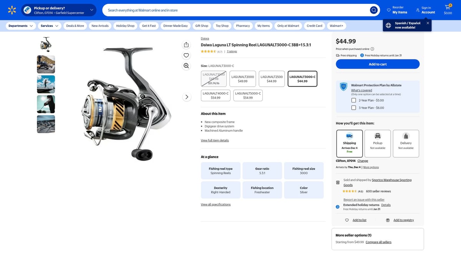This screenshot has height=259, width=461.
Task: Open Account via the Sign In icon
Action: point(418,10)
